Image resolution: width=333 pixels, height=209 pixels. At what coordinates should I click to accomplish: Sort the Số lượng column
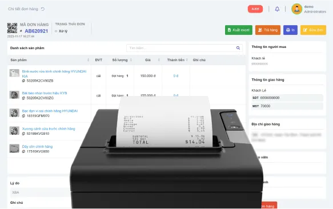click(x=131, y=60)
